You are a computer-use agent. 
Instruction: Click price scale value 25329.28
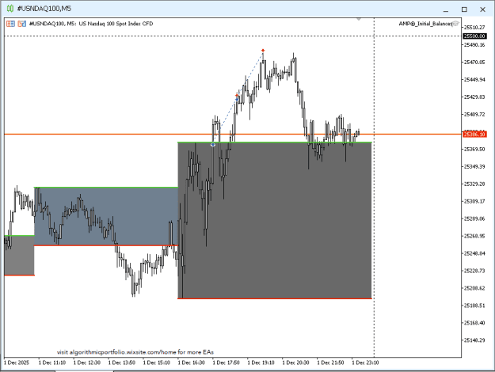coord(474,184)
